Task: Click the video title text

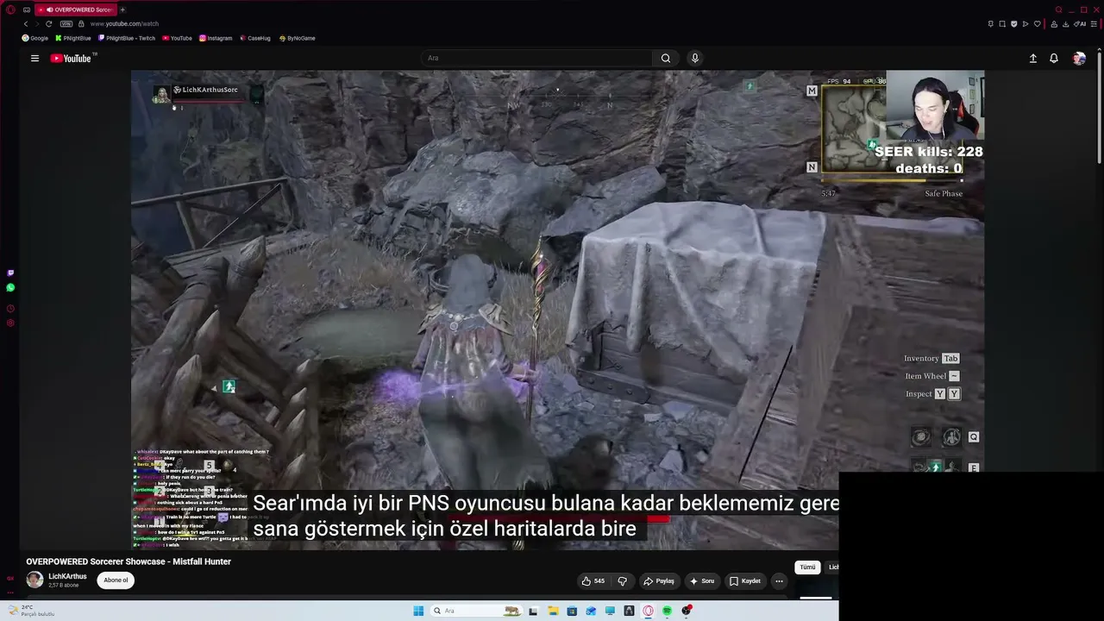Action: click(129, 561)
